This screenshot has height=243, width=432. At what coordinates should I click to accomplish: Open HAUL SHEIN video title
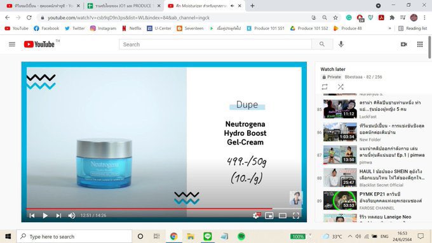(392, 174)
